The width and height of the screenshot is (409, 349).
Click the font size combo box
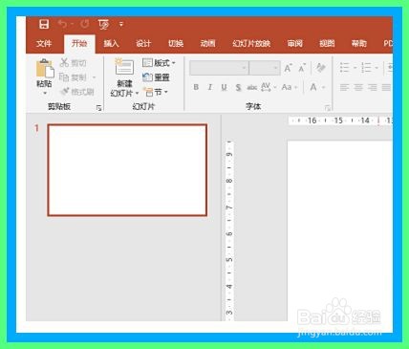(x=265, y=68)
